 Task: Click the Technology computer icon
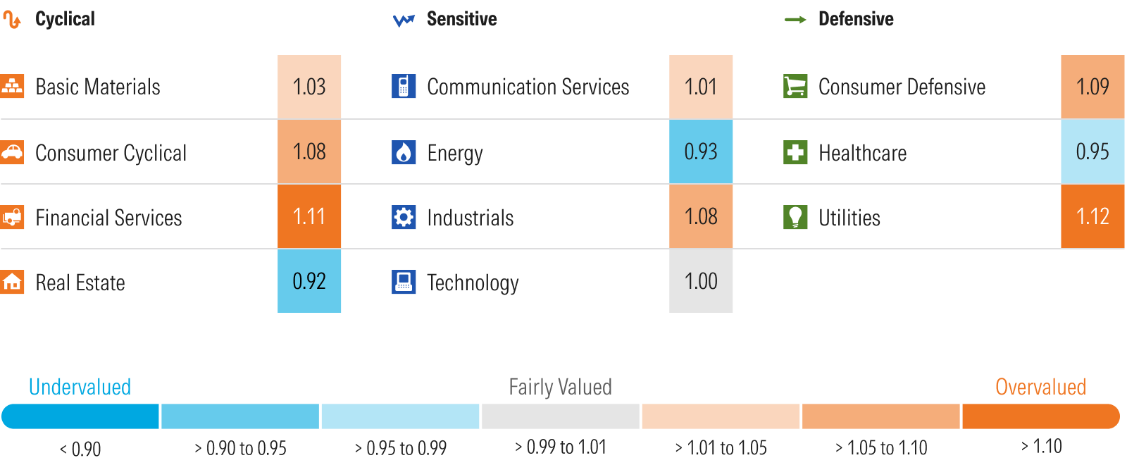pos(404,282)
